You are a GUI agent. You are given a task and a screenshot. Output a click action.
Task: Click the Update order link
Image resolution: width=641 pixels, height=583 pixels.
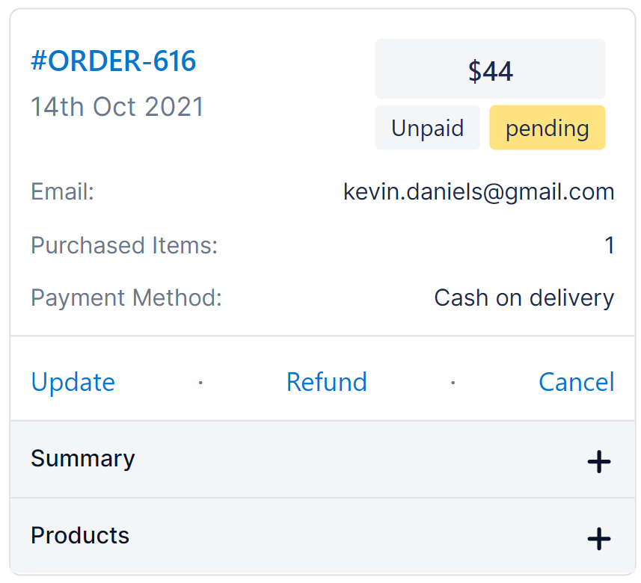(73, 382)
